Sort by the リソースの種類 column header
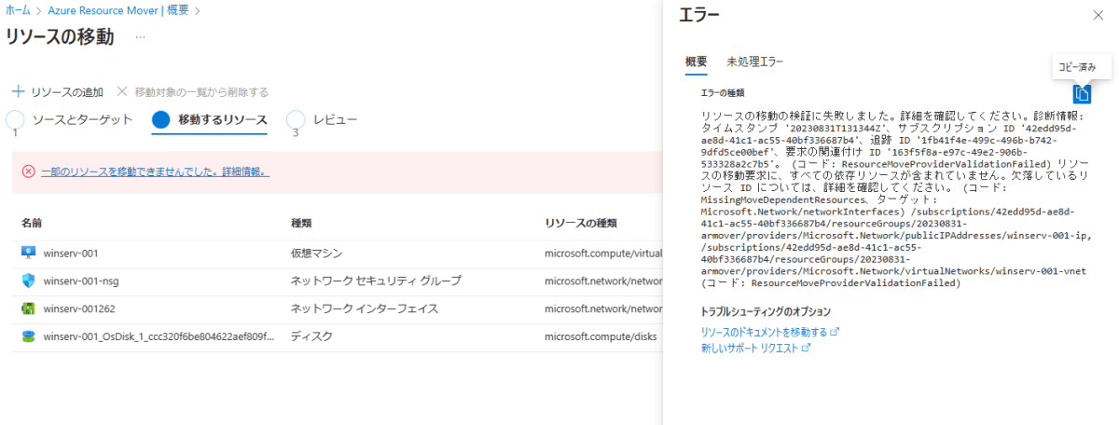 [x=579, y=224]
